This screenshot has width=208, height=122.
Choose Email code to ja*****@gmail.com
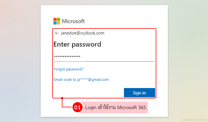[x=81, y=80]
